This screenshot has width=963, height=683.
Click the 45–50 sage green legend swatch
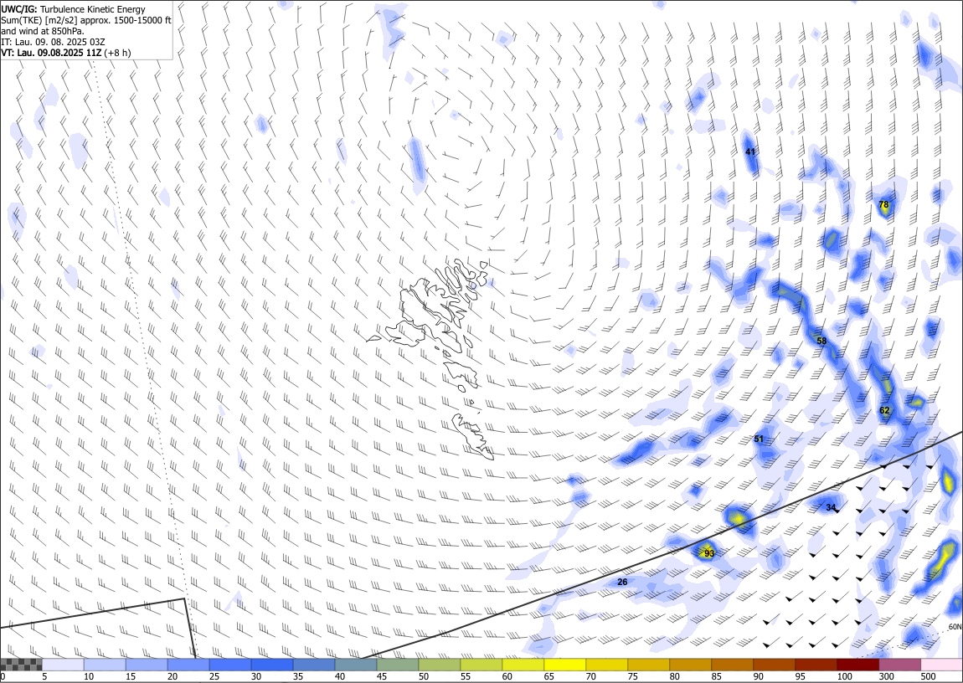398,665
